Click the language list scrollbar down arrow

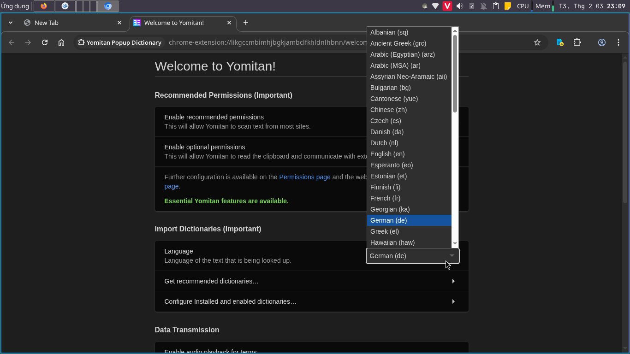[455, 243]
